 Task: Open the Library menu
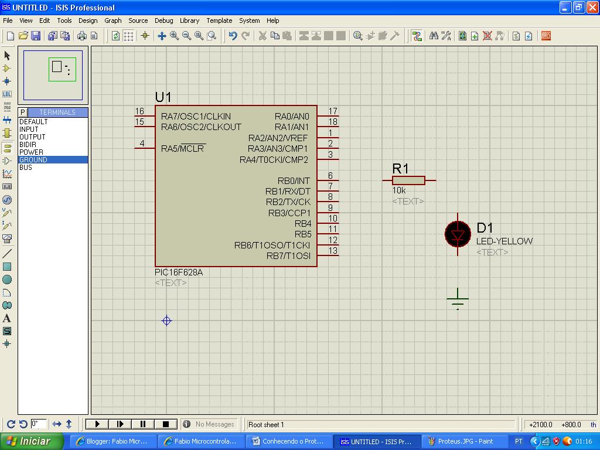189,21
